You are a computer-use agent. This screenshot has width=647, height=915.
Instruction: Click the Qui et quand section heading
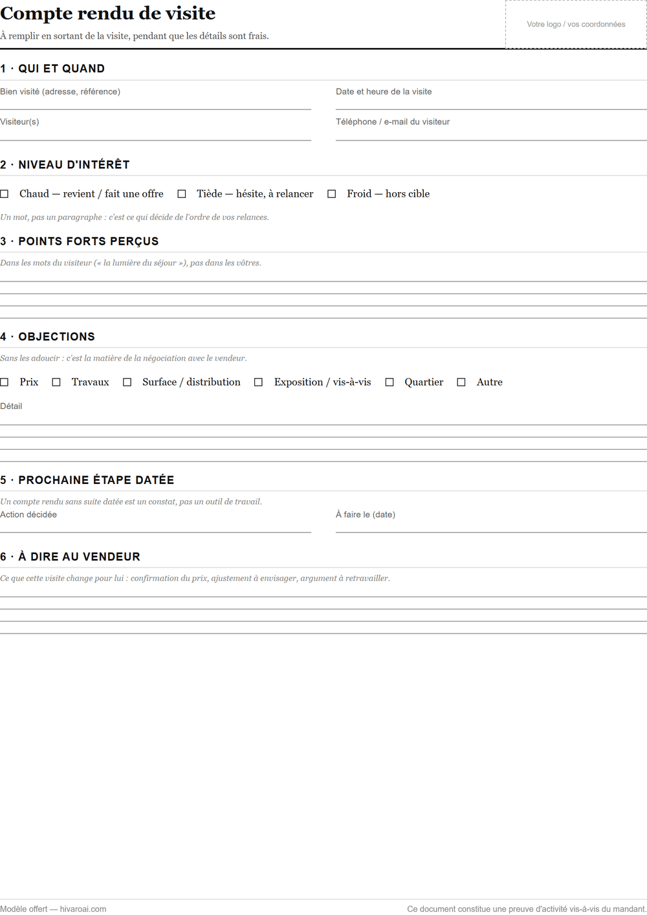(52, 69)
